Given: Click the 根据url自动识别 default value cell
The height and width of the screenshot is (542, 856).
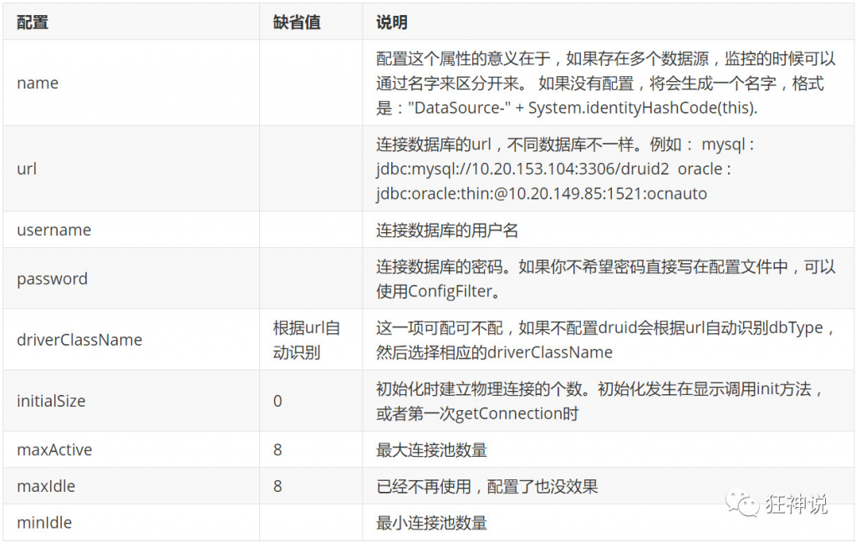Looking at the screenshot, I should coord(311,340).
